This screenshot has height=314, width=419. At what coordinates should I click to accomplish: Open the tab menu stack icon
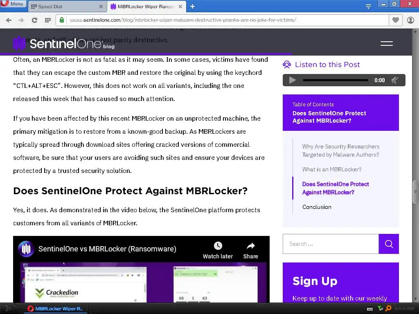[368, 7]
